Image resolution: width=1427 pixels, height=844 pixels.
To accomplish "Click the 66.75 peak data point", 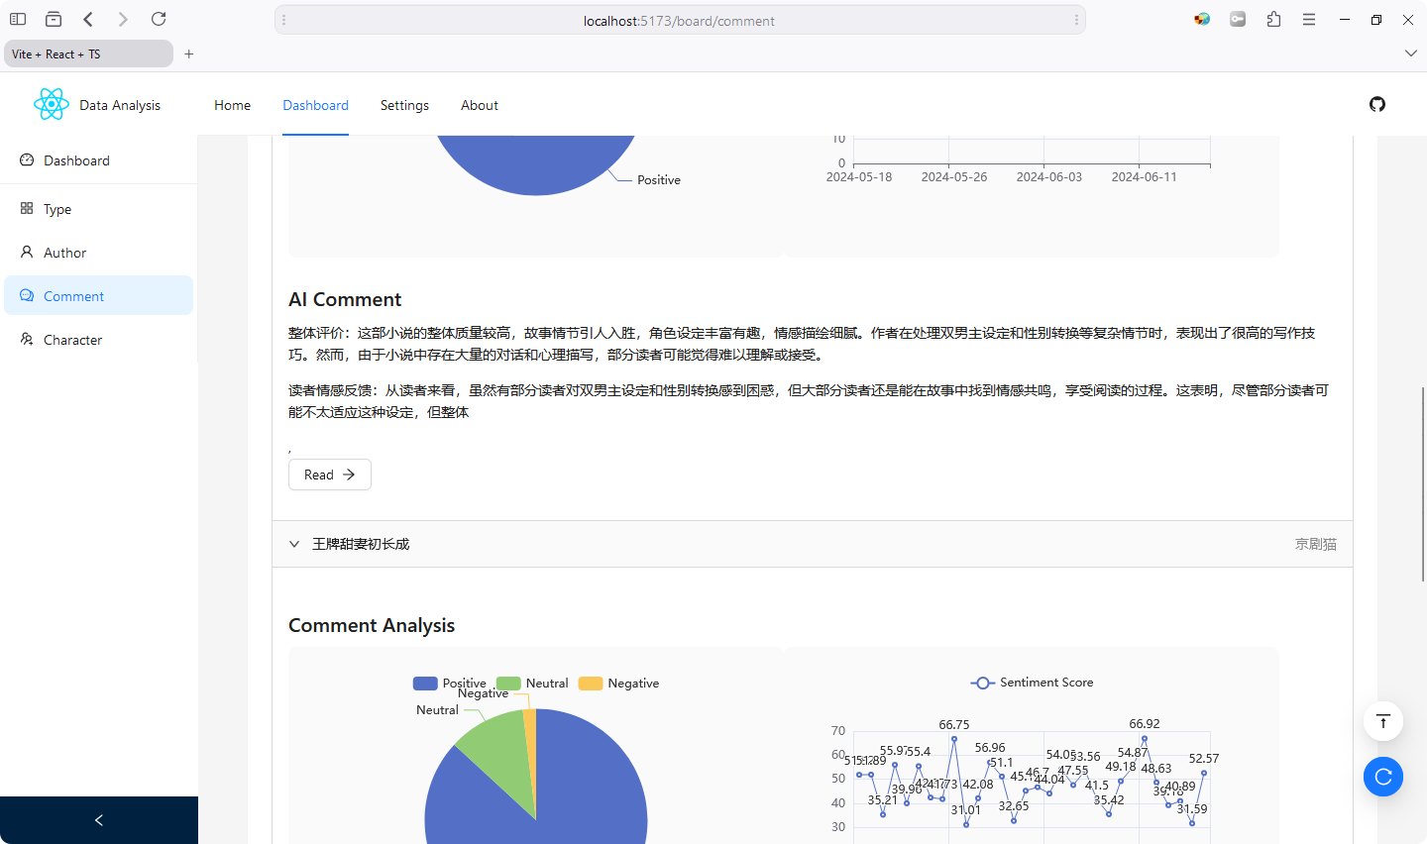I will click(954, 739).
